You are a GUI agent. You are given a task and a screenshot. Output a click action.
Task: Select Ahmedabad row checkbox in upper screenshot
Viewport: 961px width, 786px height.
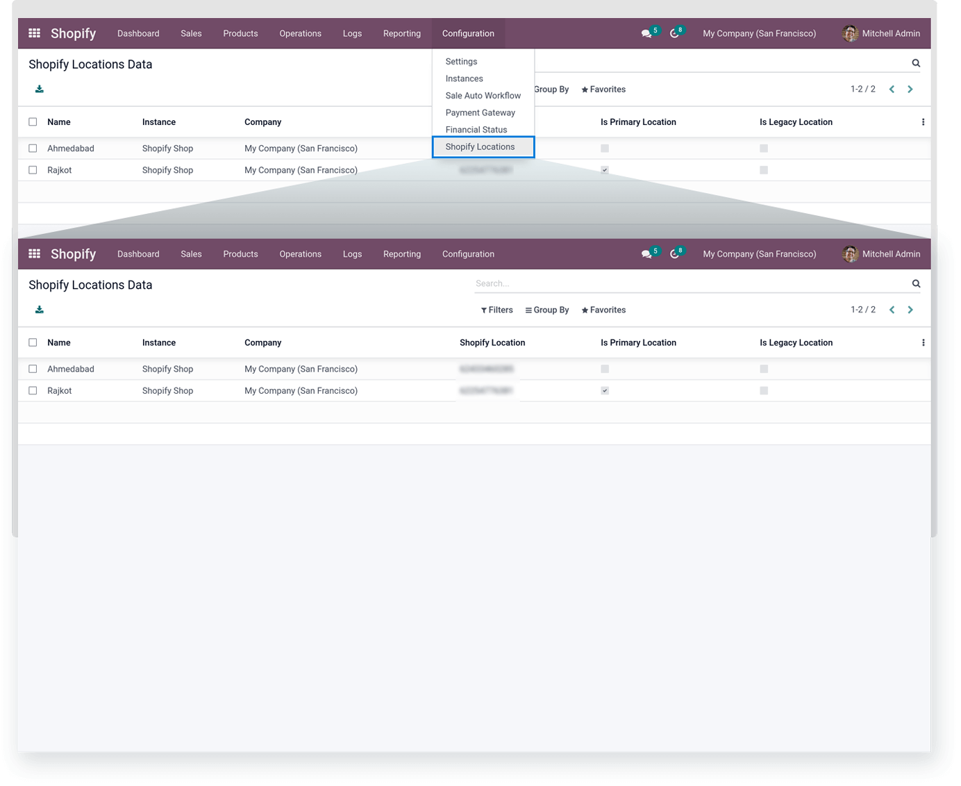pyautogui.click(x=33, y=149)
